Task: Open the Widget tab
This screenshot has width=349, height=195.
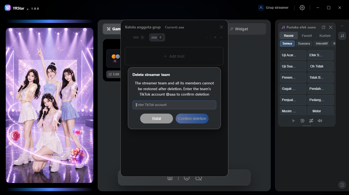Action: [239, 29]
